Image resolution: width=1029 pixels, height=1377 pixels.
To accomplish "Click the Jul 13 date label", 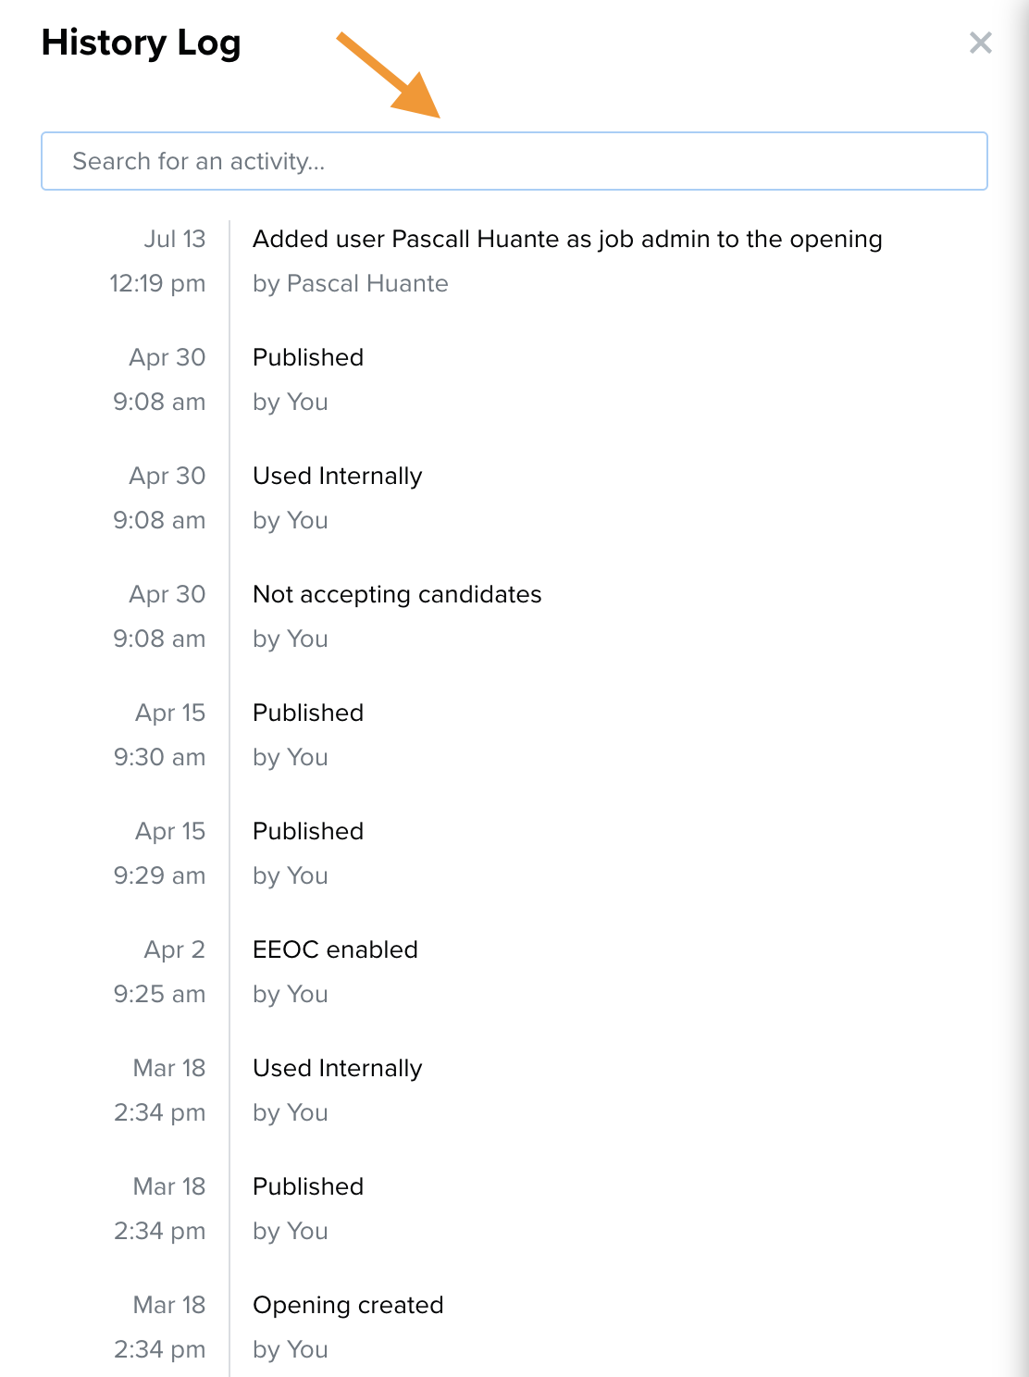I will coord(174,239).
